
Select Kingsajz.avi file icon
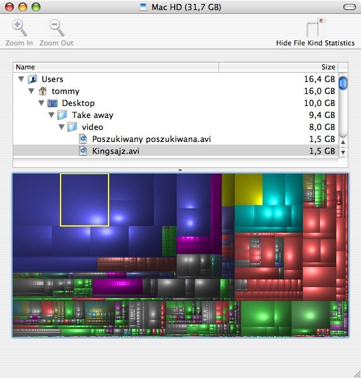click(83, 151)
